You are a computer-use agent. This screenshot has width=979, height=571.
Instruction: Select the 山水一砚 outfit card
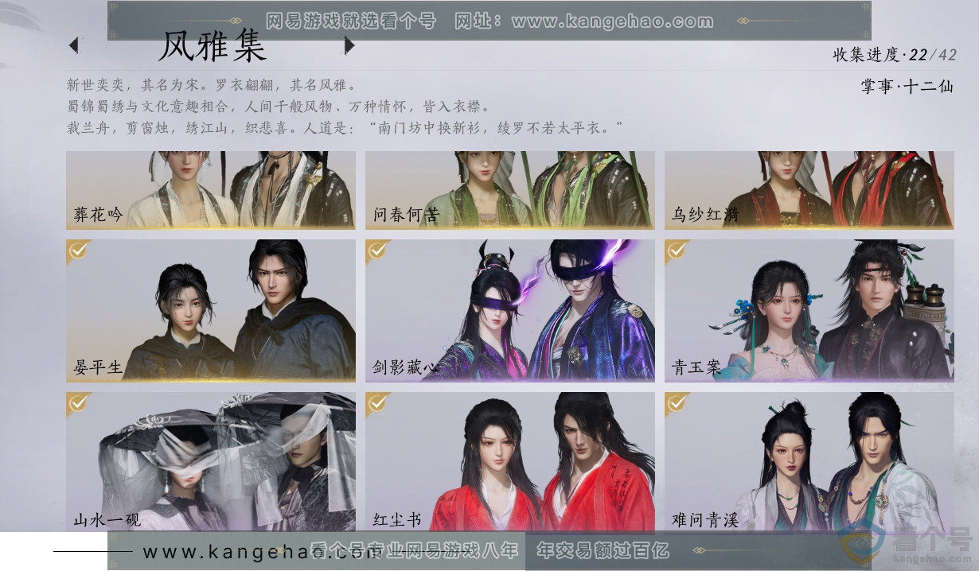[x=211, y=461]
